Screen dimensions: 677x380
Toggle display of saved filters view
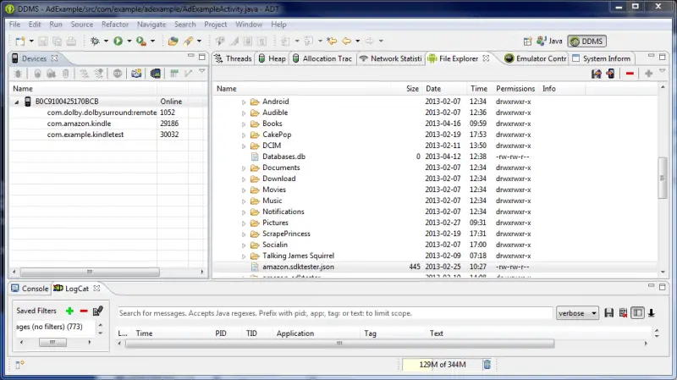pos(637,313)
